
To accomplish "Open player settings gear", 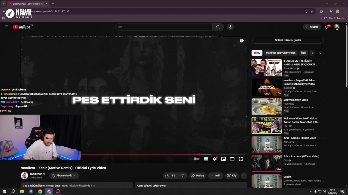I will (215, 159).
